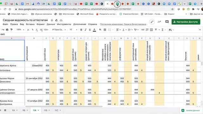Open fill color bucket picker
Screen dimensions: 203x114
pos(100,30)
